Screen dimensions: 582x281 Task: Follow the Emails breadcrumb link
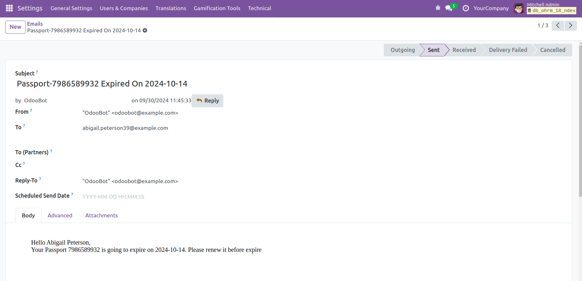(x=35, y=24)
